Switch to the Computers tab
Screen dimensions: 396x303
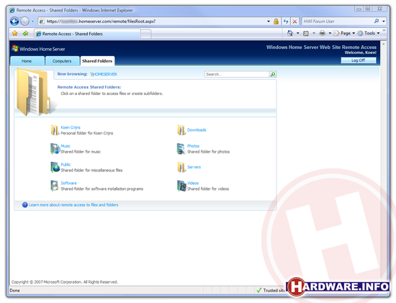pyautogui.click(x=62, y=61)
